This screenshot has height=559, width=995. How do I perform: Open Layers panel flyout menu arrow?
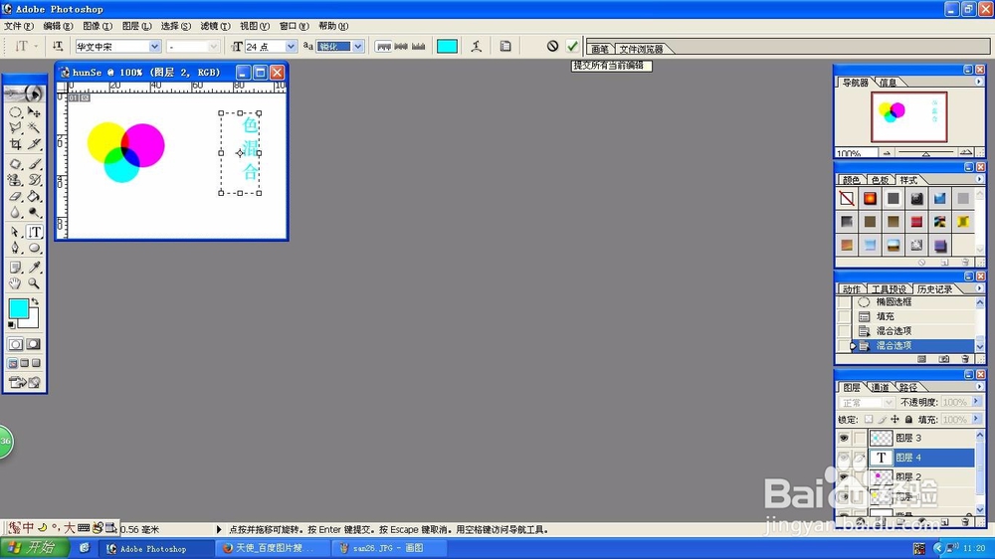pyautogui.click(x=978, y=386)
